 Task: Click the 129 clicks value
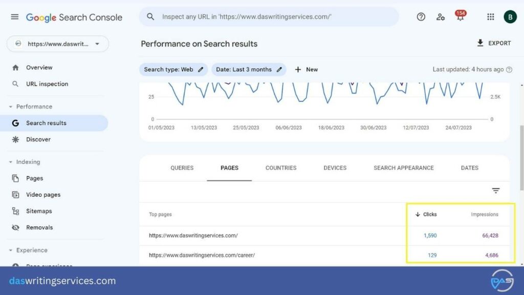432,255
